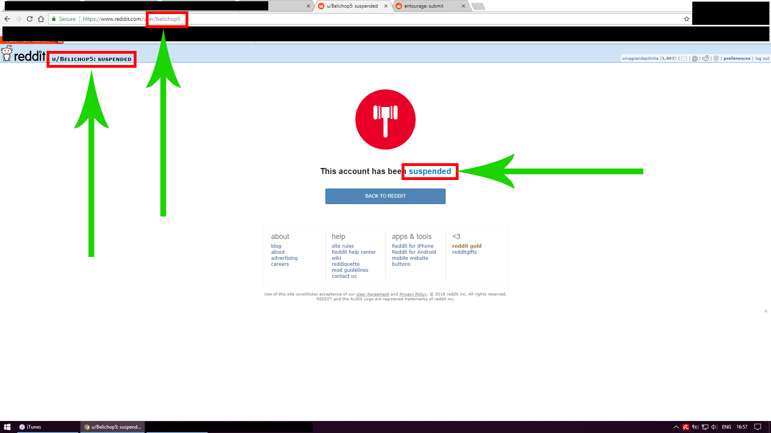Close the entourage: submit tab
Viewport: 771px width, 433px height.
click(463, 6)
